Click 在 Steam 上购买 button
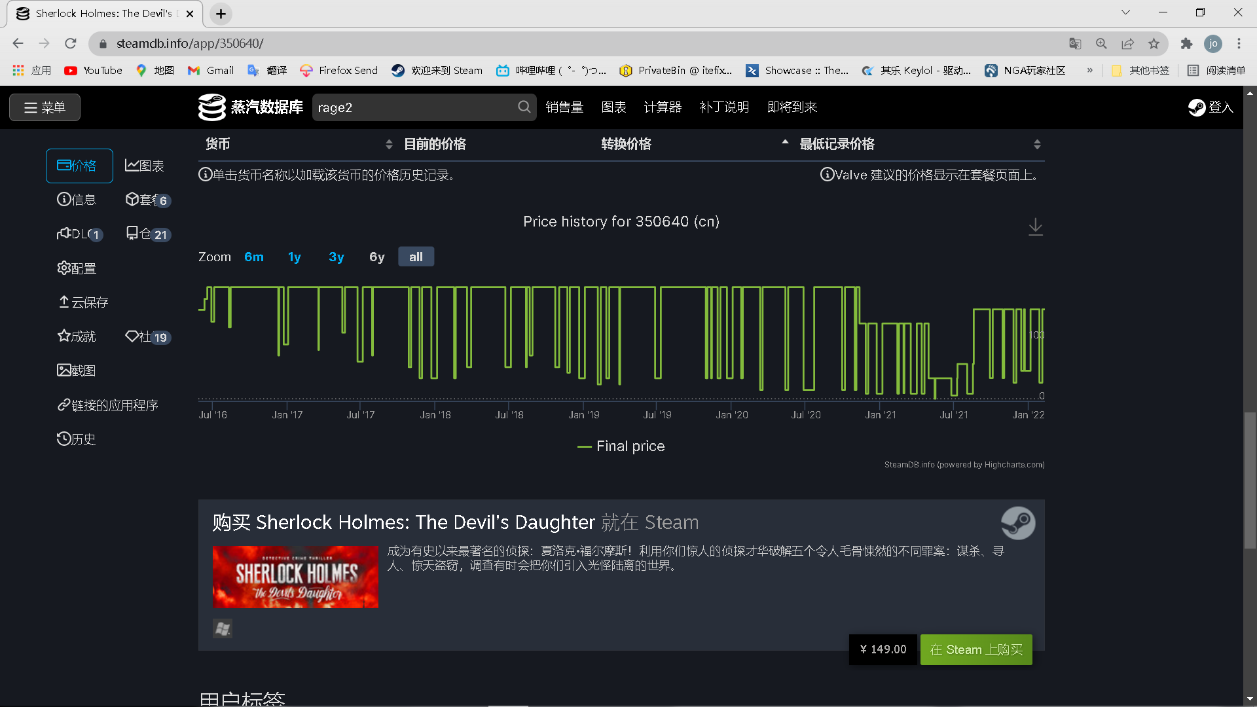1257x707 pixels. point(975,649)
